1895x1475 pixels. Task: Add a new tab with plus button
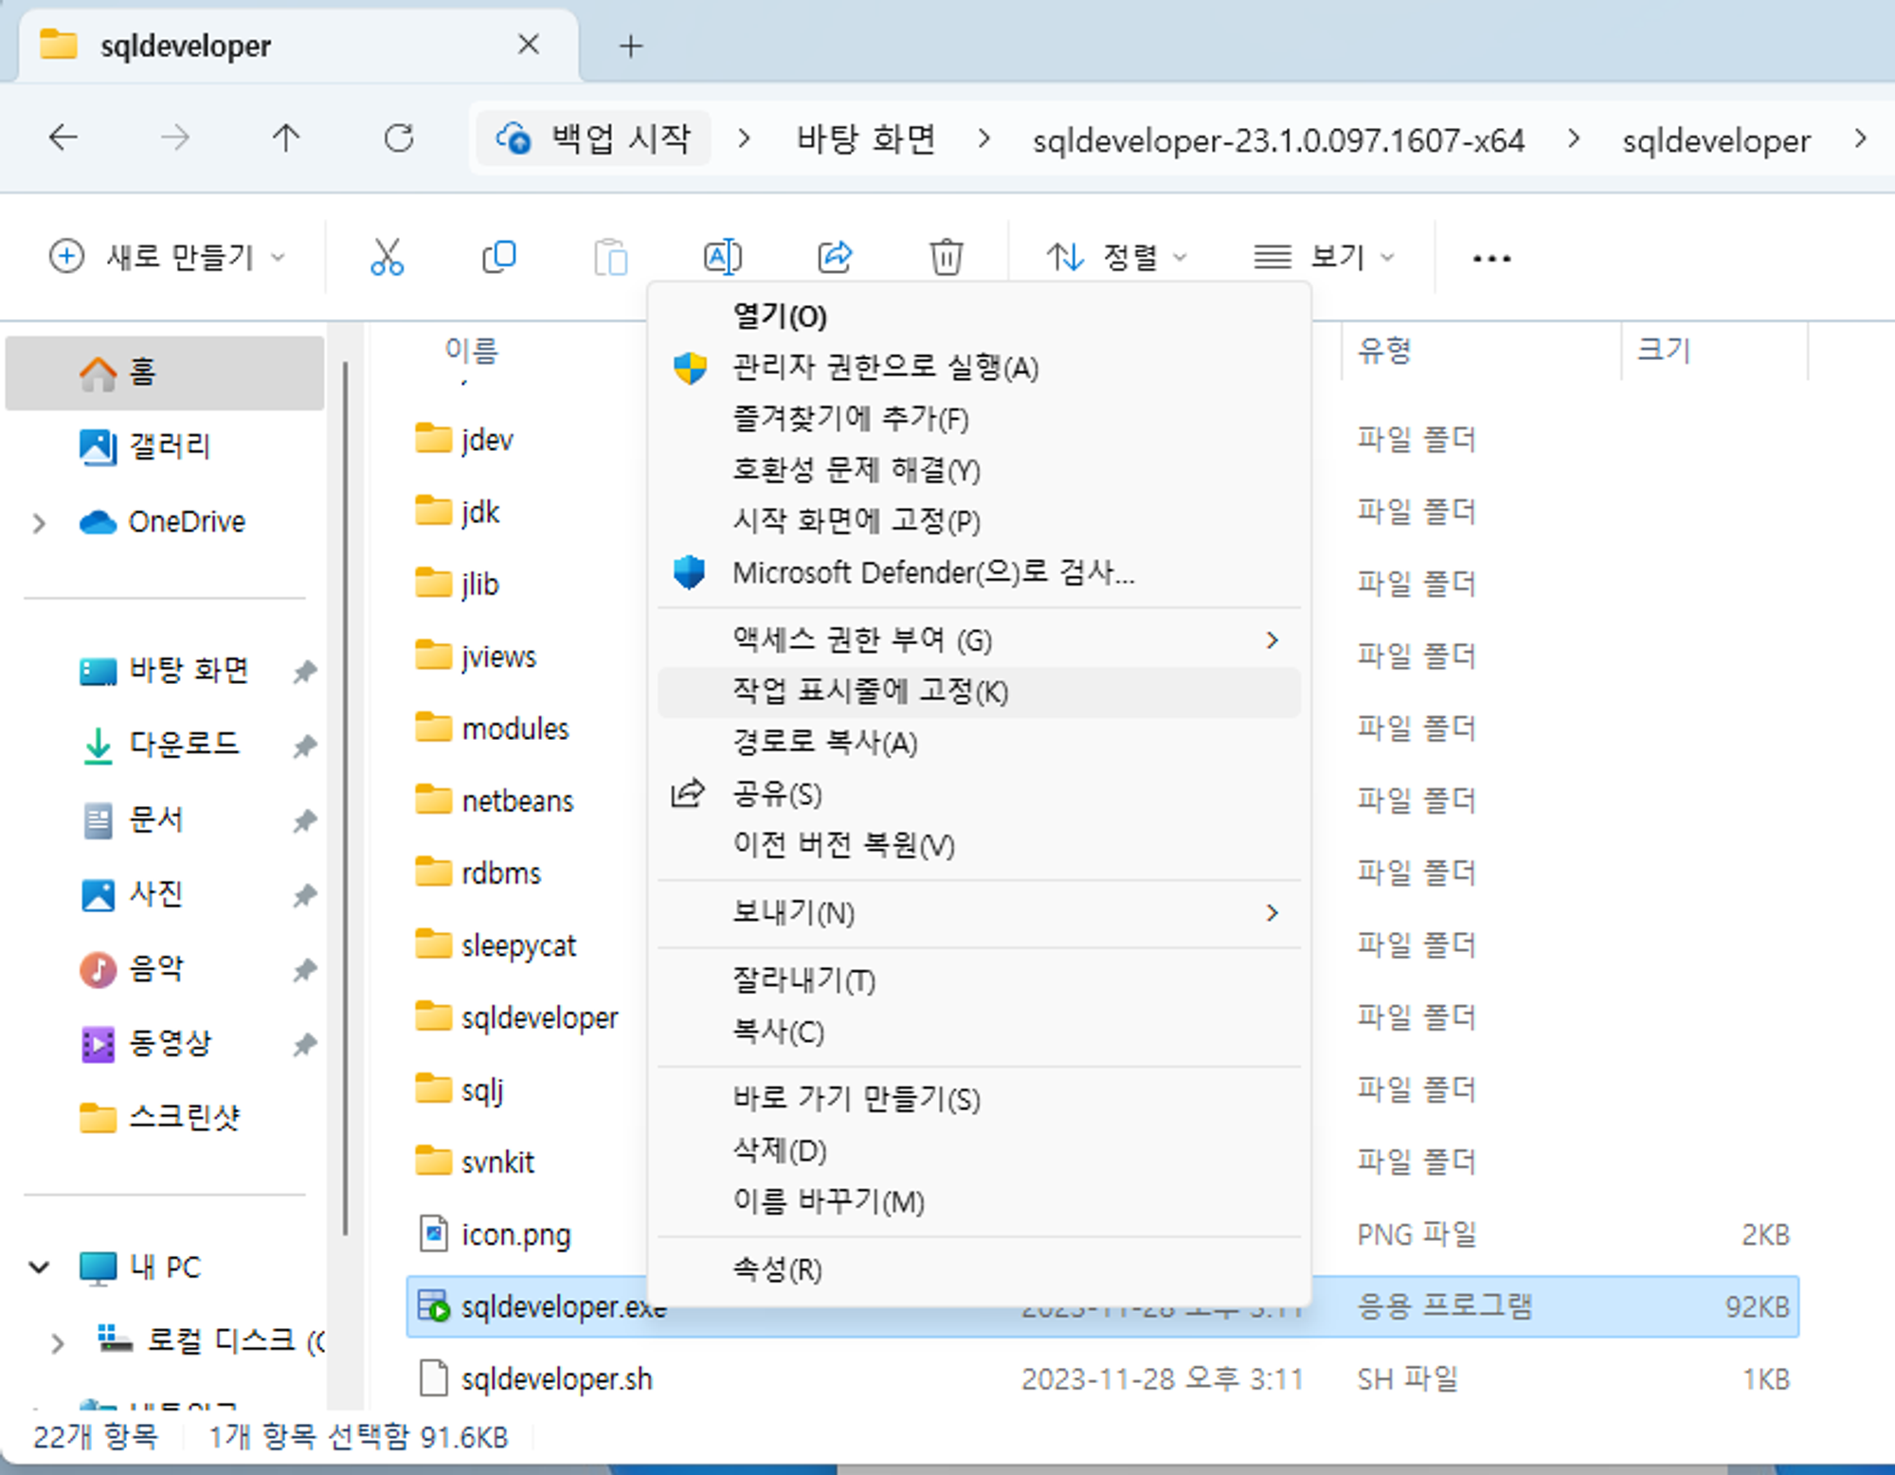click(x=631, y=45)
